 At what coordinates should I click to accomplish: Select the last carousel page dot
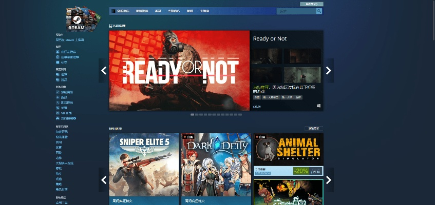[x=240, y=114]
